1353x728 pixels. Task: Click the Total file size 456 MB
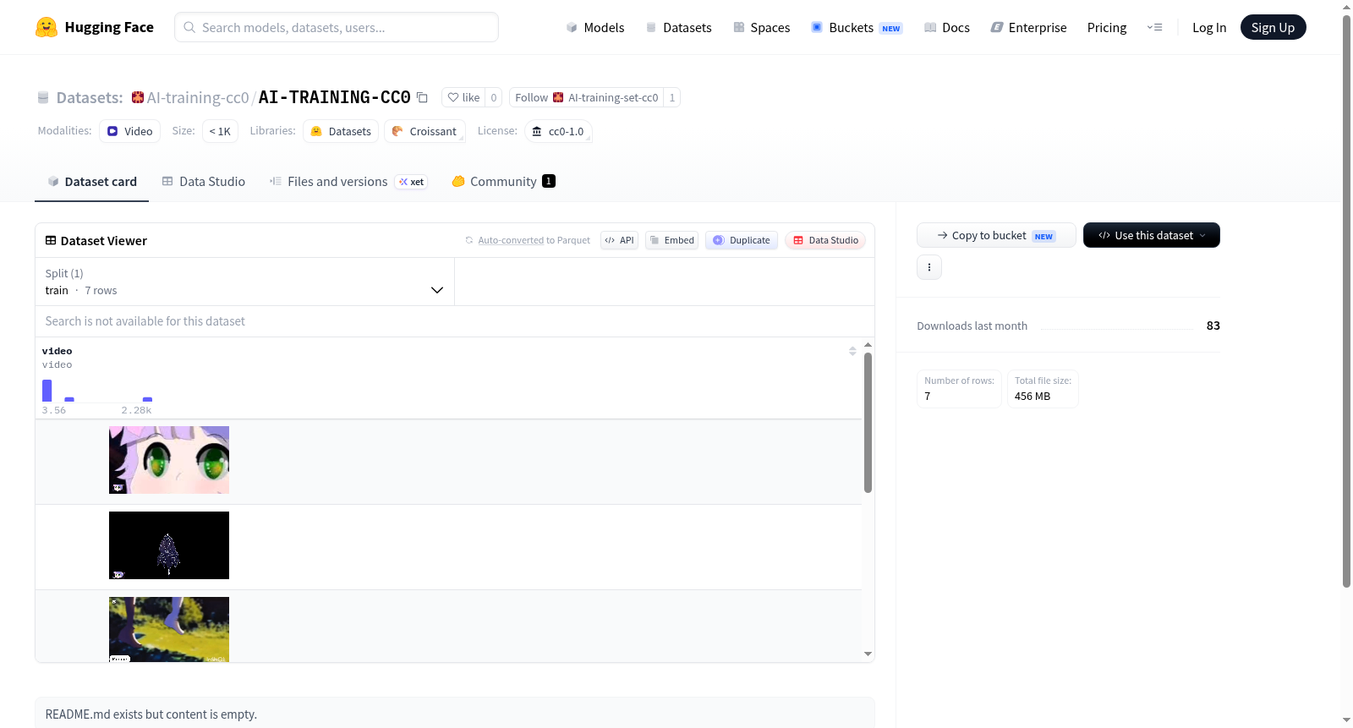1043,389
